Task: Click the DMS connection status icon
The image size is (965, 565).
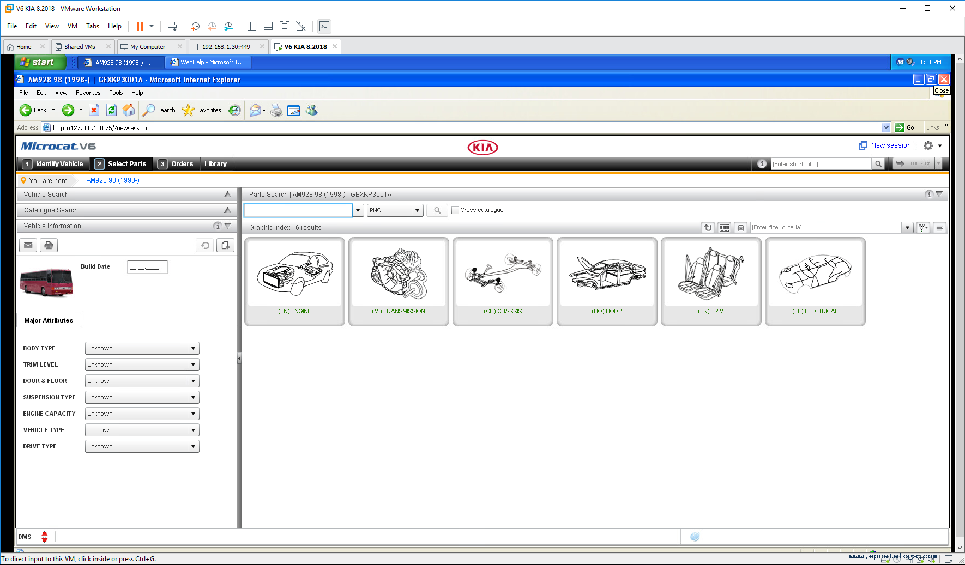Action: (45, 537)
